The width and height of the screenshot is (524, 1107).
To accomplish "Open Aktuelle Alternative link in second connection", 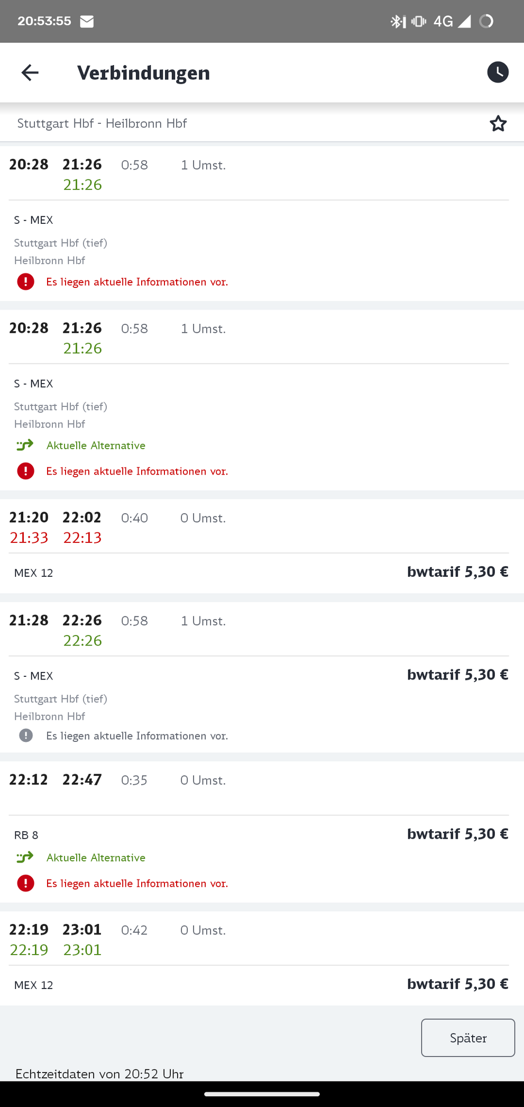I will [x=96, y=446].
